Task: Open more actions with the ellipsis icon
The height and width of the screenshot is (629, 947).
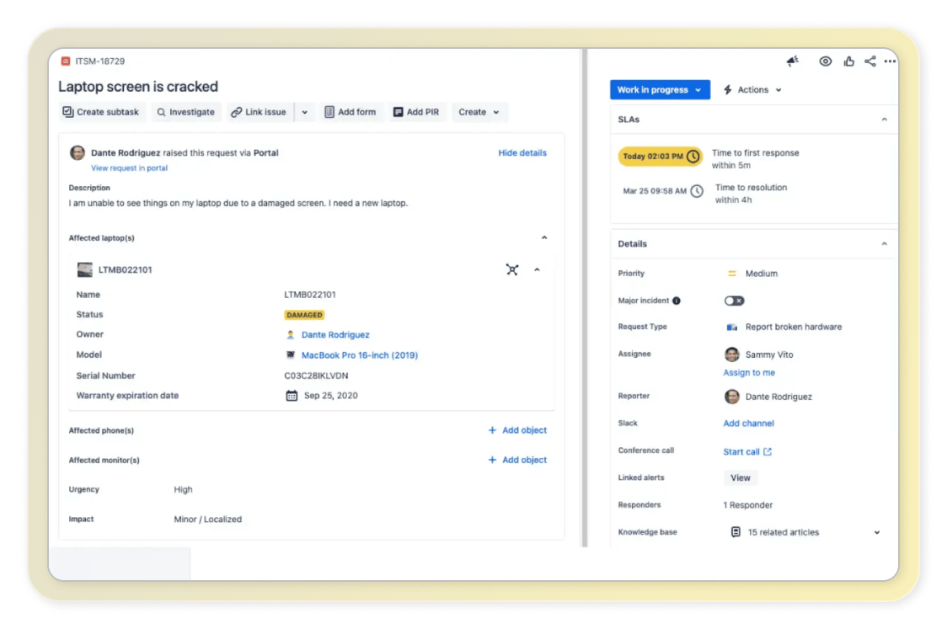Action: (x=891, y=61)
